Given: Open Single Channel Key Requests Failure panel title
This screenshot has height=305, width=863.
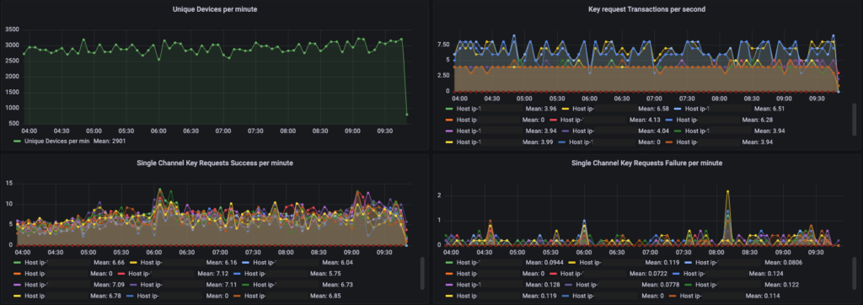Looking at the screenshot, I should click(x=646, y=163).
